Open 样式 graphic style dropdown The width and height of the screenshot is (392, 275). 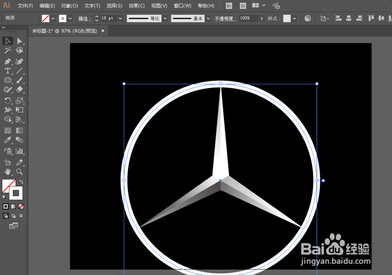tap(294, 18)
